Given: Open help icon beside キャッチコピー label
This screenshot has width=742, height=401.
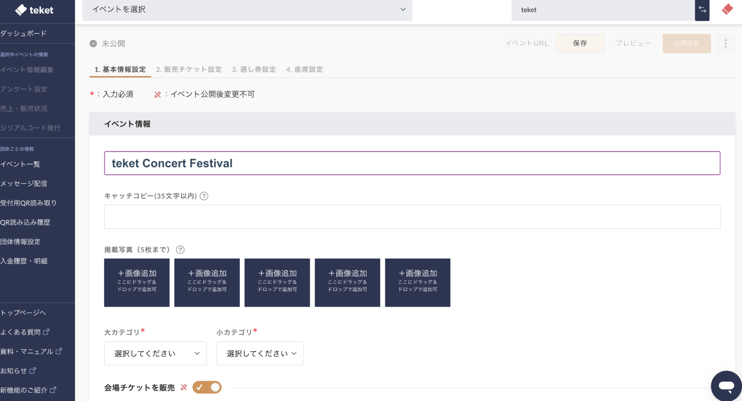Looking at the screenshot, I should [204, 196].
